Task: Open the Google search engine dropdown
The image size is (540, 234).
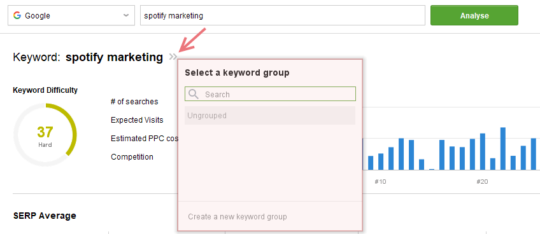Action: coord(71,15)
